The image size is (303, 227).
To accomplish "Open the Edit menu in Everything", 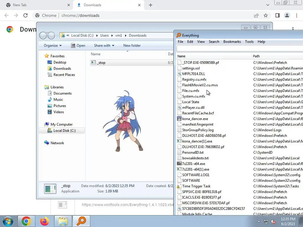I will 190,42.
